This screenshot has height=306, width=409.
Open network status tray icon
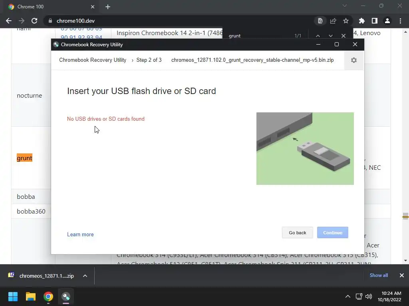tap(359, 296)
